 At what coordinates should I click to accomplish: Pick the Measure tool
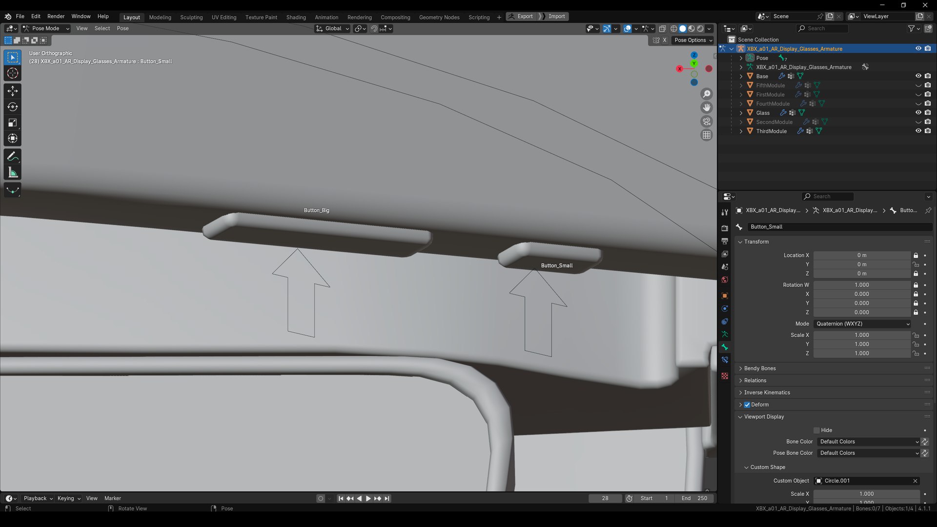coord(13,173)
